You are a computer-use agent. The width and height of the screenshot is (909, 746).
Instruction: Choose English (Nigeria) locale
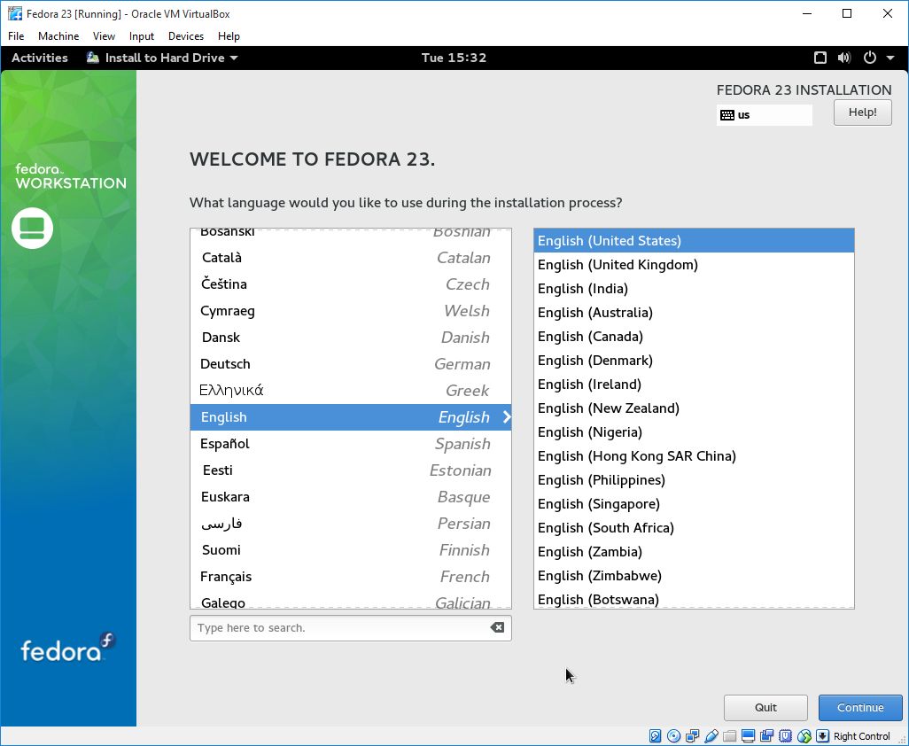click(x=694, y=432)
